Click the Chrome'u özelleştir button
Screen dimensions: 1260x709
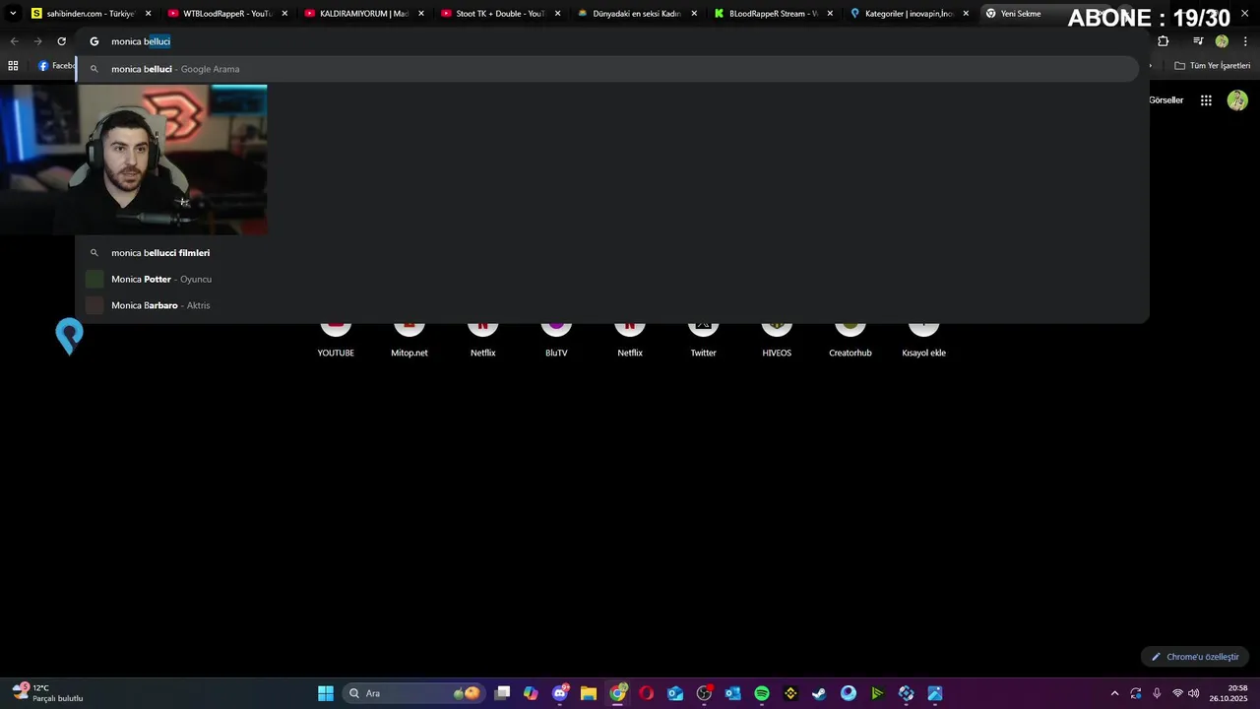(1195, 657)
